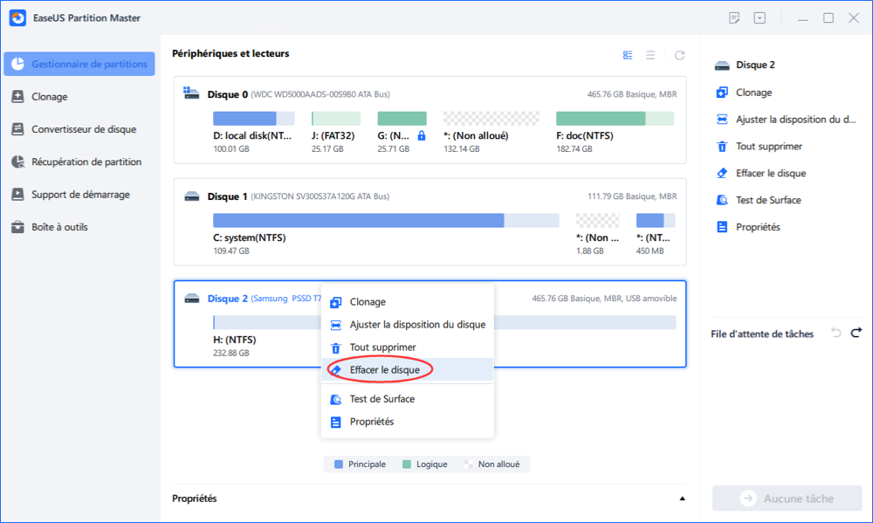The height and width of the screenshot is (523, 873).
Task: Select the Disque 1 header
Action: coord(227,196)
